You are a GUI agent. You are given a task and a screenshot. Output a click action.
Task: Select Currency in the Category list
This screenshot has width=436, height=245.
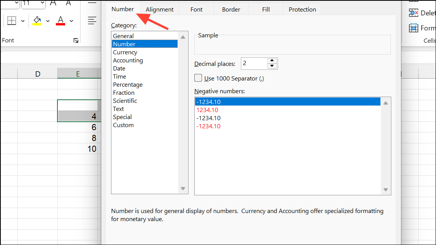125,52
